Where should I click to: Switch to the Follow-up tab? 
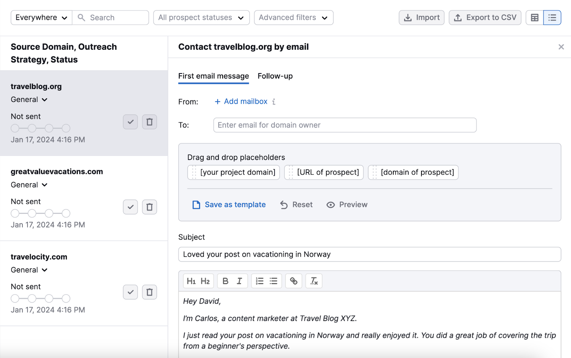point(275,76)
